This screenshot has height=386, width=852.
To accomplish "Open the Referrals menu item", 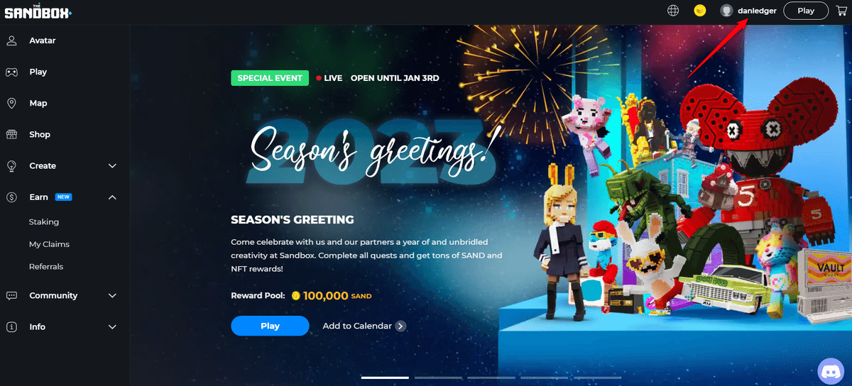I will pos(46,267).
